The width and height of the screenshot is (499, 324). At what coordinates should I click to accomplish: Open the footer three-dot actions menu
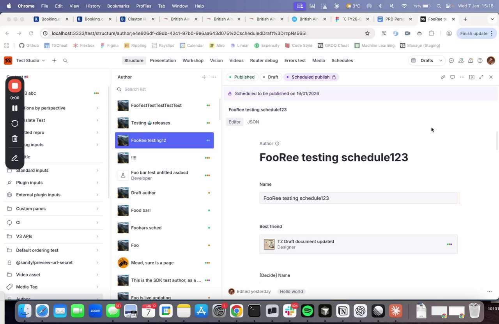489,291
